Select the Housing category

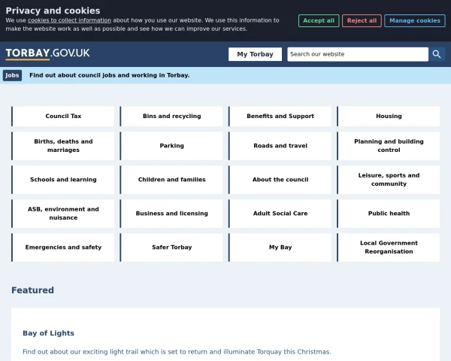click(x=389, y=117)
